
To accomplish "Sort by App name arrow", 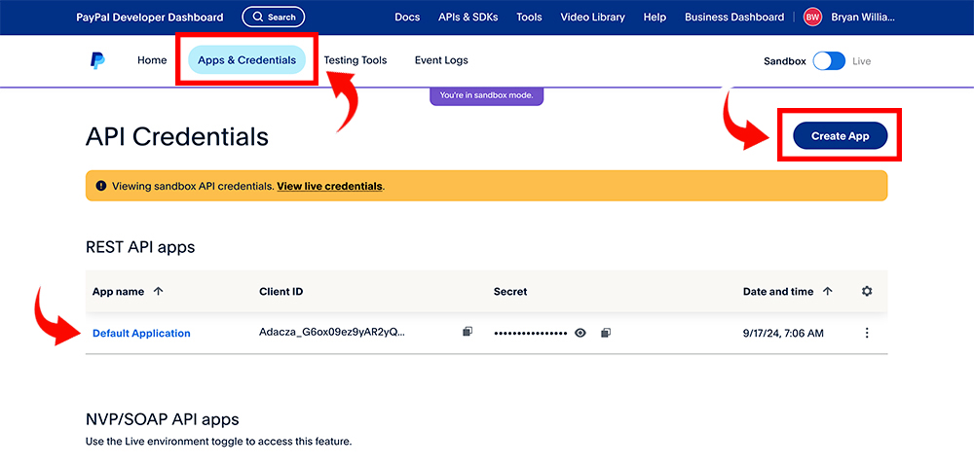I will 158,291.
